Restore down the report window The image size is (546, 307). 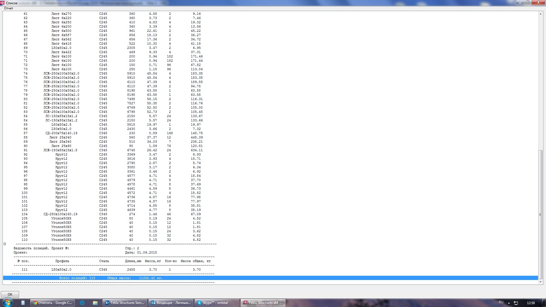(527, 3)
